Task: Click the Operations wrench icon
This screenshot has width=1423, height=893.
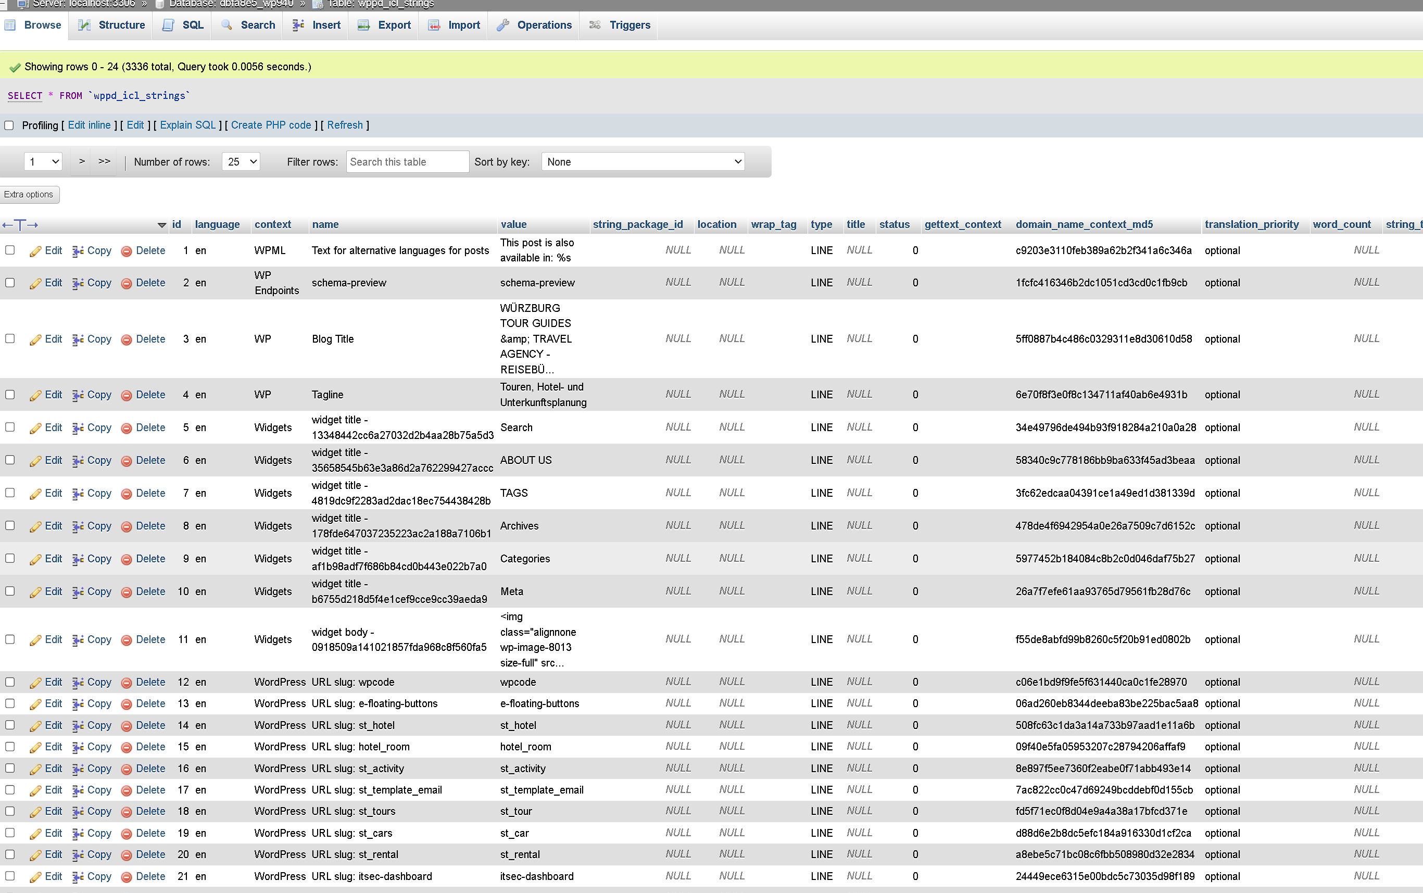Action: pyautogui.click(x=503, y=26)
